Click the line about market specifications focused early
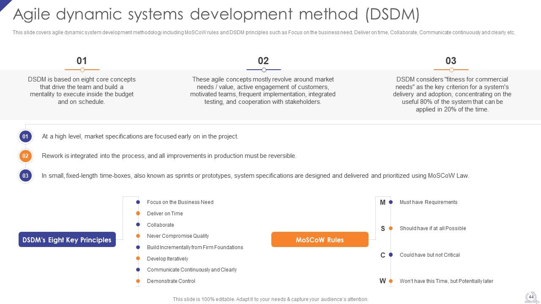The image size is (541, 304). [140, 136]
